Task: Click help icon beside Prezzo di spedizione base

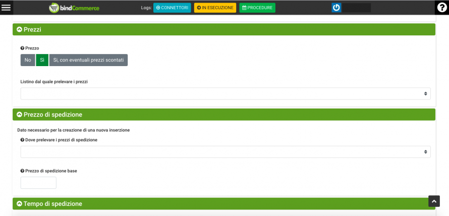Action: click(x=22, y=171)
